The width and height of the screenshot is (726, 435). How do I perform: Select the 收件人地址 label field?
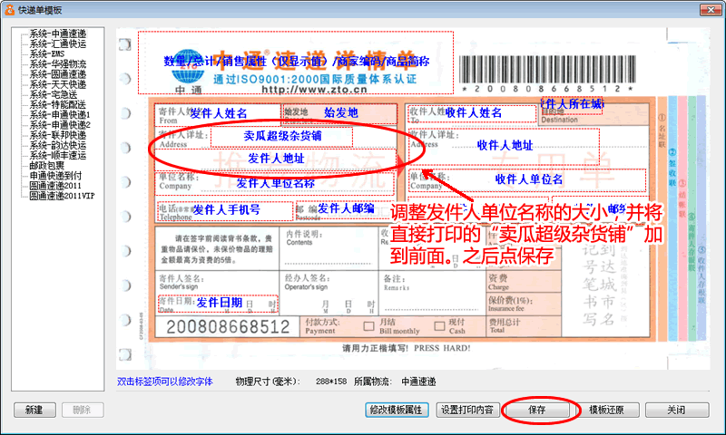[x=505, y=146]
